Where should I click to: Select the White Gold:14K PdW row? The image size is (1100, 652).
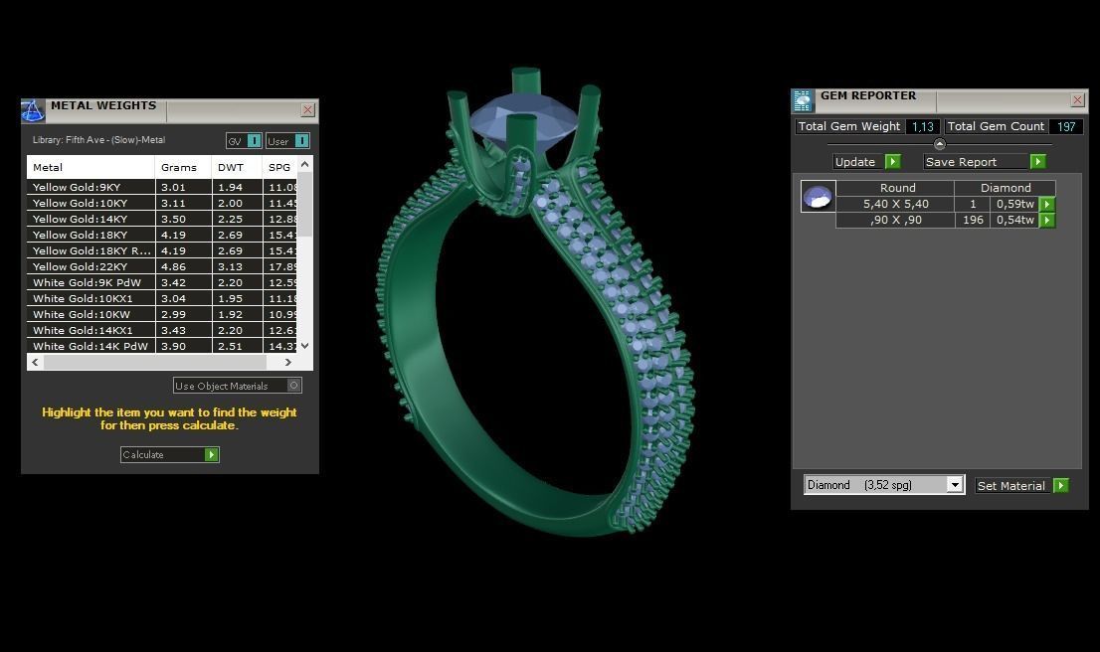coord(162,346)
